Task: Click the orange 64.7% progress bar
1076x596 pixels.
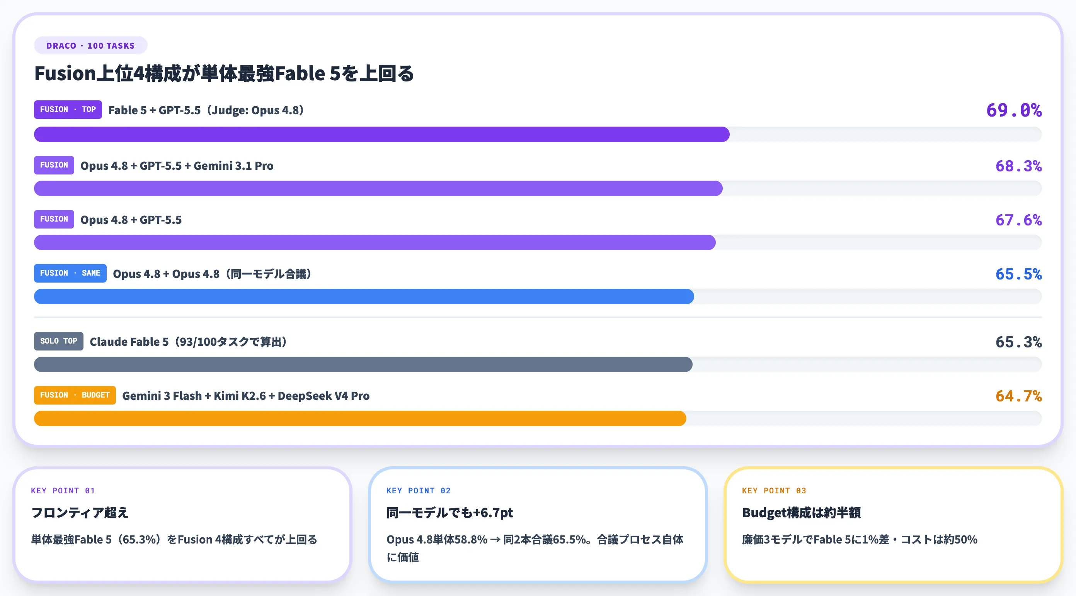Action: (360, 418)
